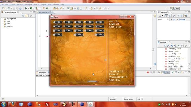The image size is (191, 107).
Task: Click the Windows Start button
Action: pos(4,104)
